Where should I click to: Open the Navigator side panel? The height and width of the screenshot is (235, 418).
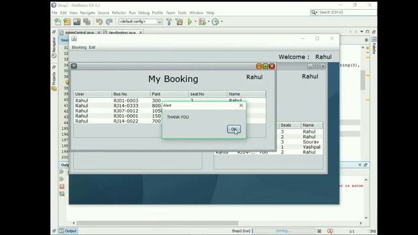click(54, 48)
